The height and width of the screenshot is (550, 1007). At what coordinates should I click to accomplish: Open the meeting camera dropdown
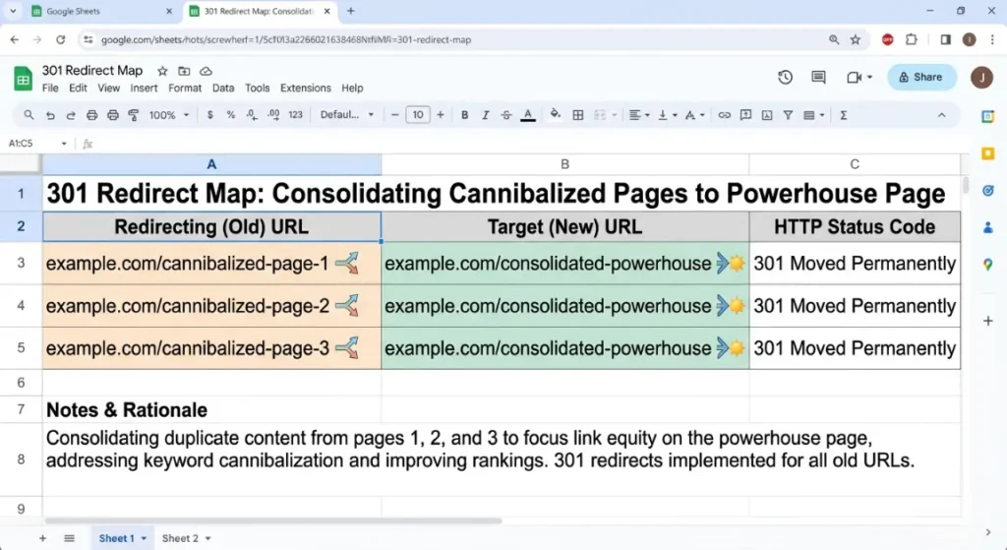tap(870, 77)
